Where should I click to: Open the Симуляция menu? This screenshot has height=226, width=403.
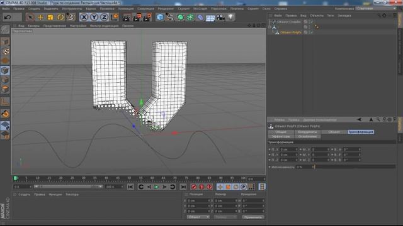pyautogui.click(x=145, y=8)
